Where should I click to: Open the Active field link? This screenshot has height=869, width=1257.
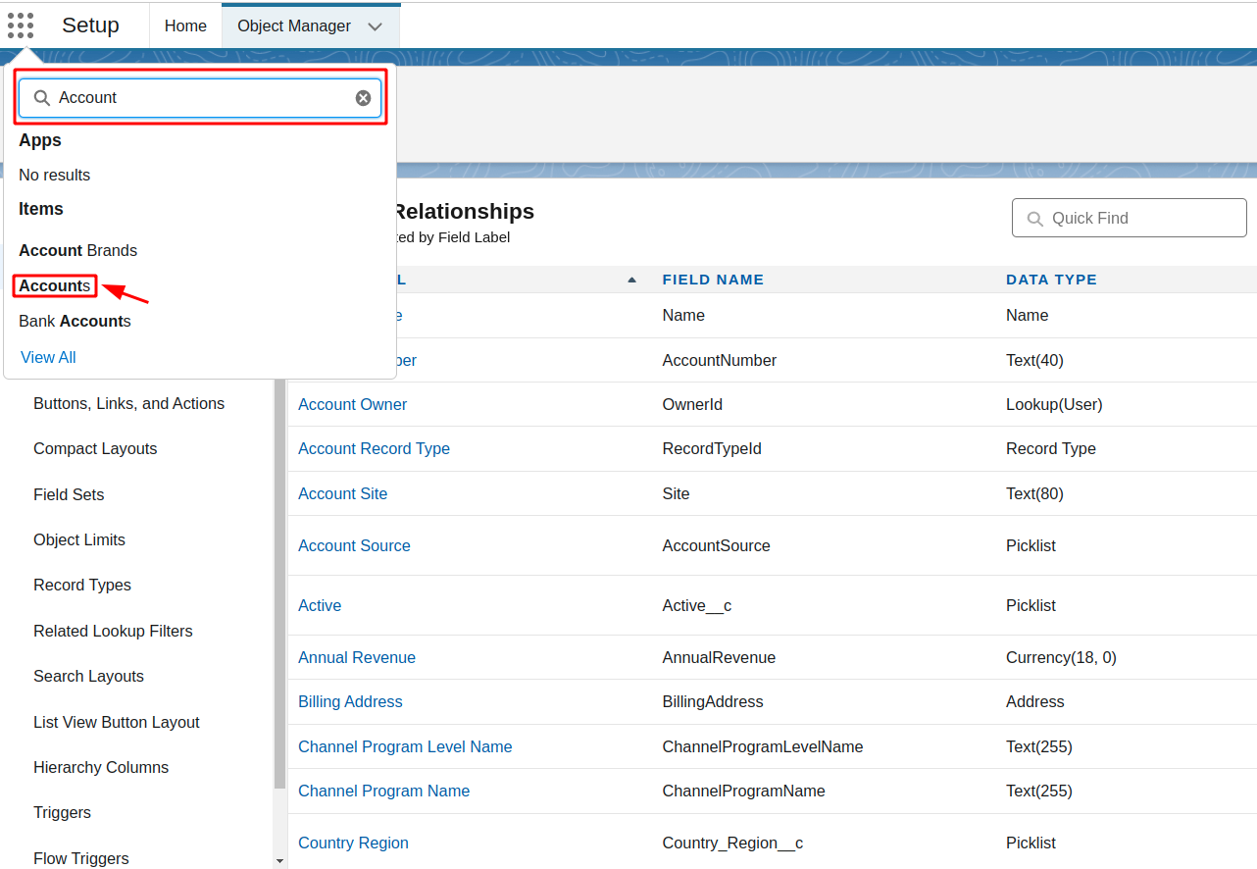(x=320, y=605)
